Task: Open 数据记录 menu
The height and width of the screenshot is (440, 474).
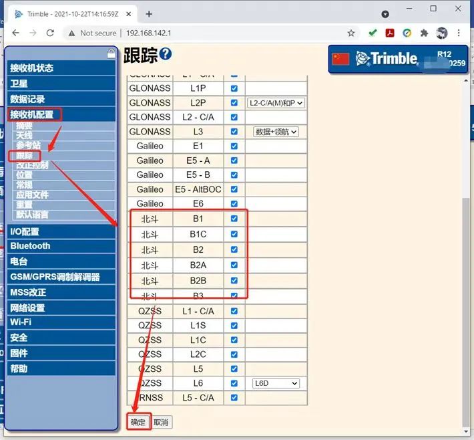Action: [x=61, y=99]
